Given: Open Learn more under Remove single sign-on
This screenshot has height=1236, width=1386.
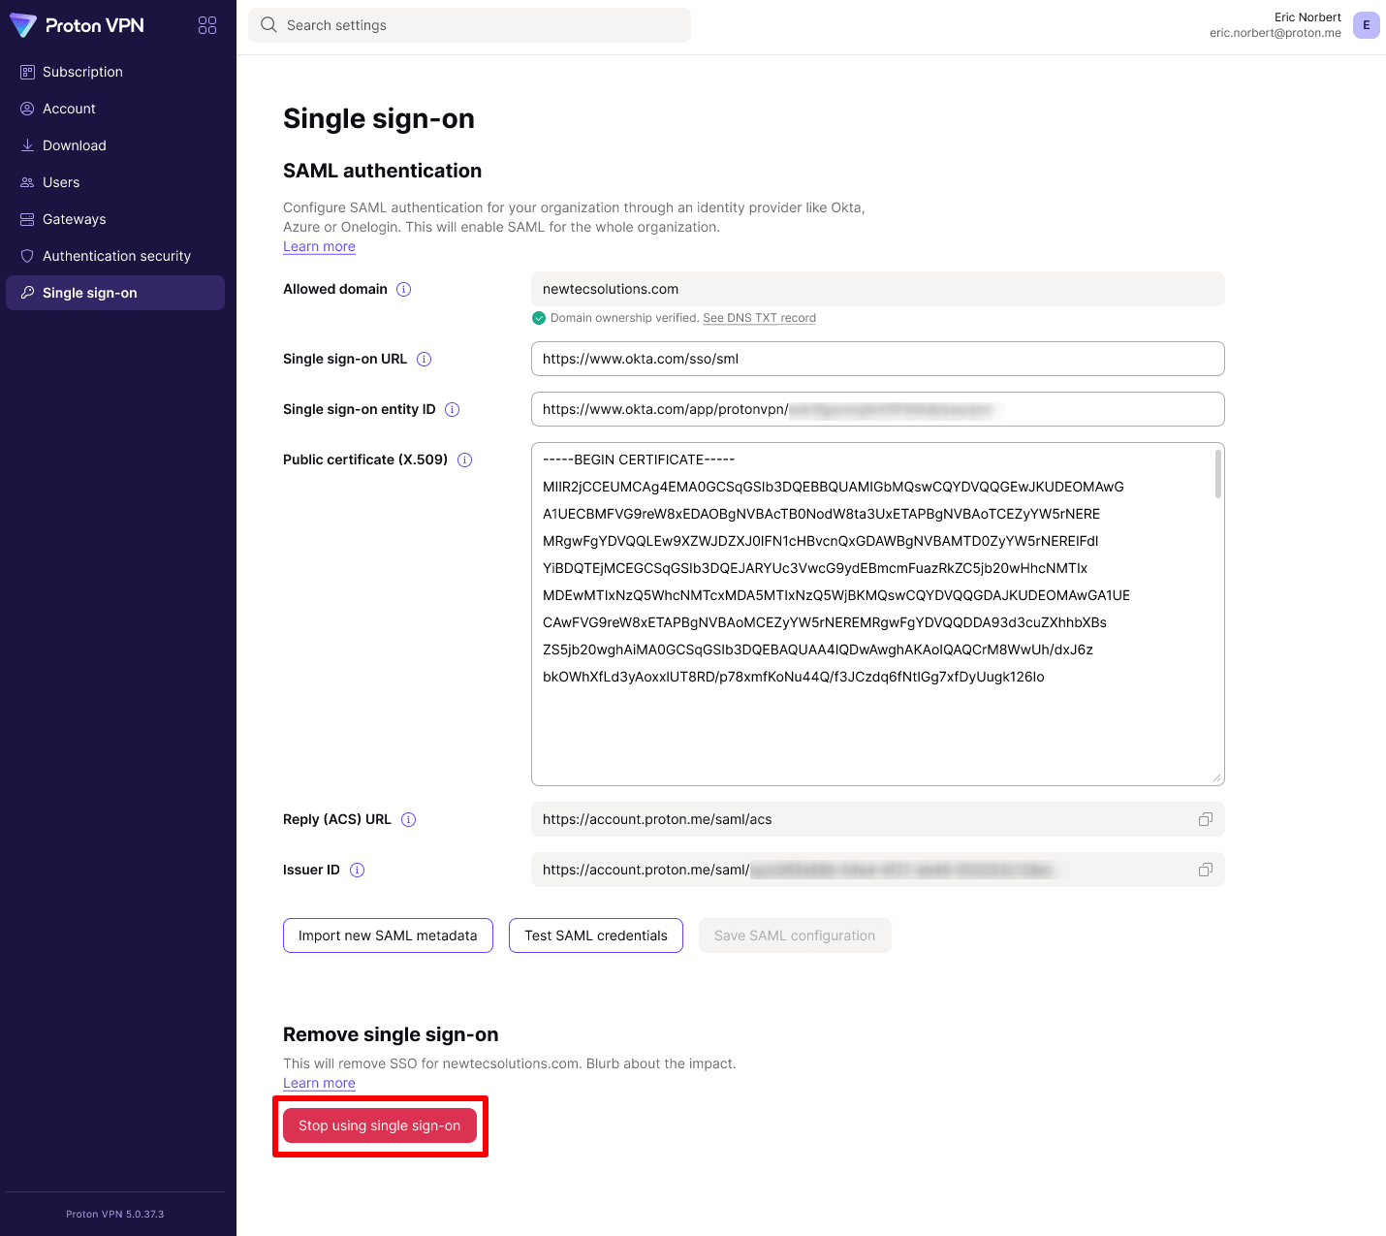Looking at the screenshot, I should pos(319,1083).
